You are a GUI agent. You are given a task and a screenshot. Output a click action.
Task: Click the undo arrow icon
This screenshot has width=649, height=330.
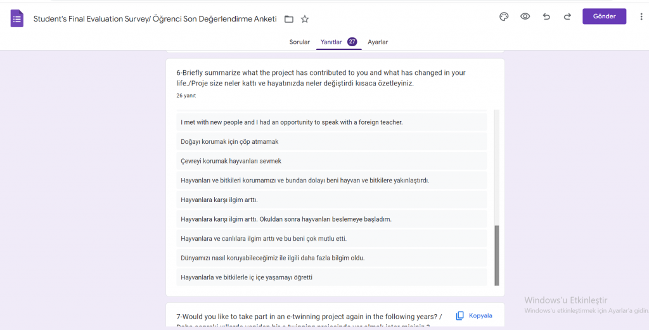(x=546, y=17)
